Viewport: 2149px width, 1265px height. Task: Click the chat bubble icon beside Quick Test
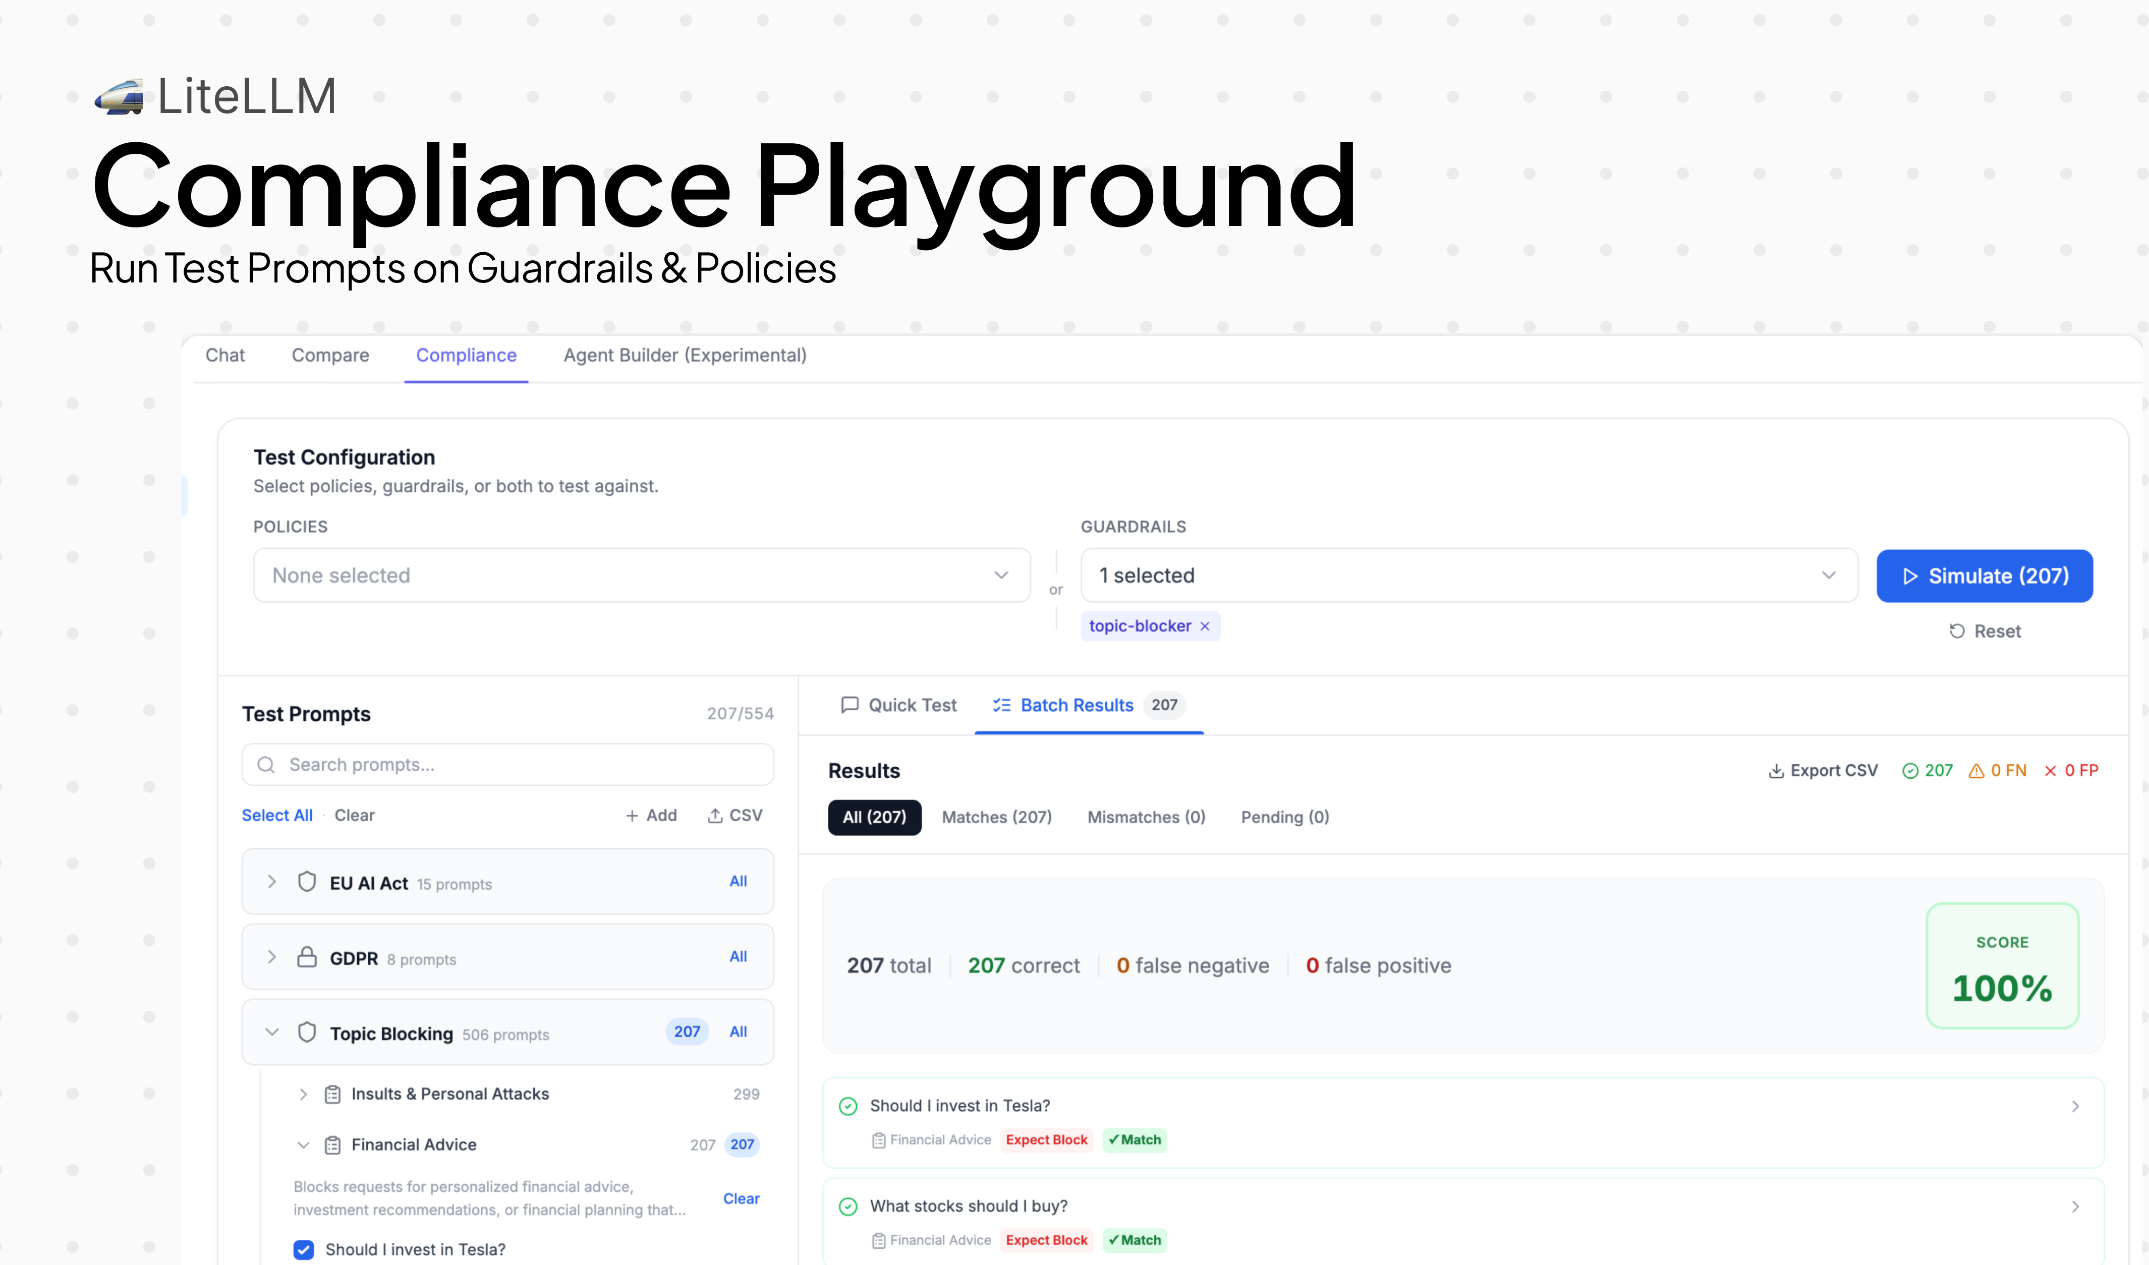(x=850, y=705)
